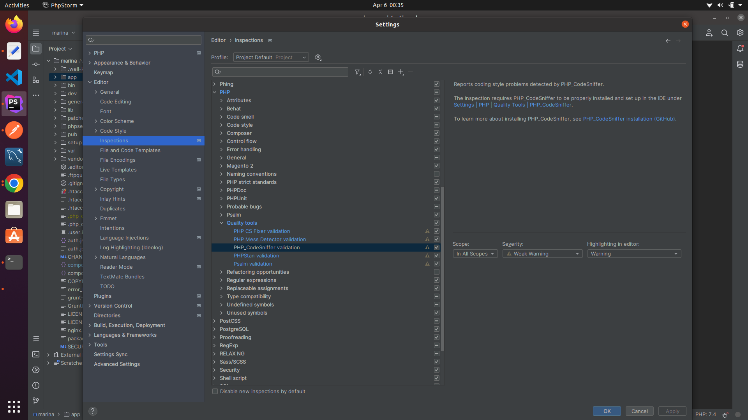Add inspection with plus icon
The image size is (748, 420).
pyautogui.click(x=400, y=72)
